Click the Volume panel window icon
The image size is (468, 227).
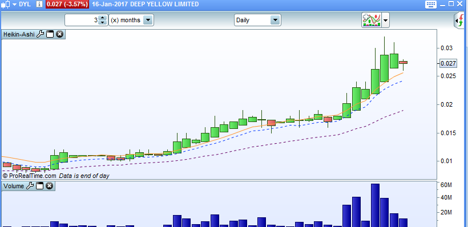tap(39, 186)
